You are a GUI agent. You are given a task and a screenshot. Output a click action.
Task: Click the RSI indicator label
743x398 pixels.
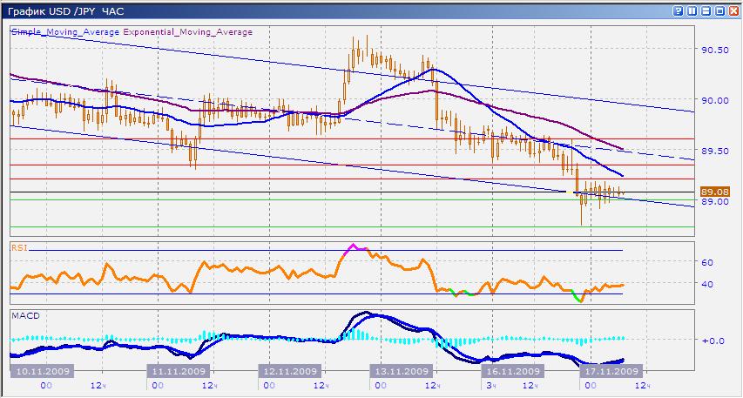tap(18, 247)
